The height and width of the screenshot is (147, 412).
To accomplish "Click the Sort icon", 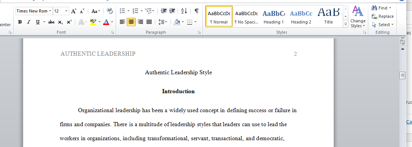I will point(184,11).
